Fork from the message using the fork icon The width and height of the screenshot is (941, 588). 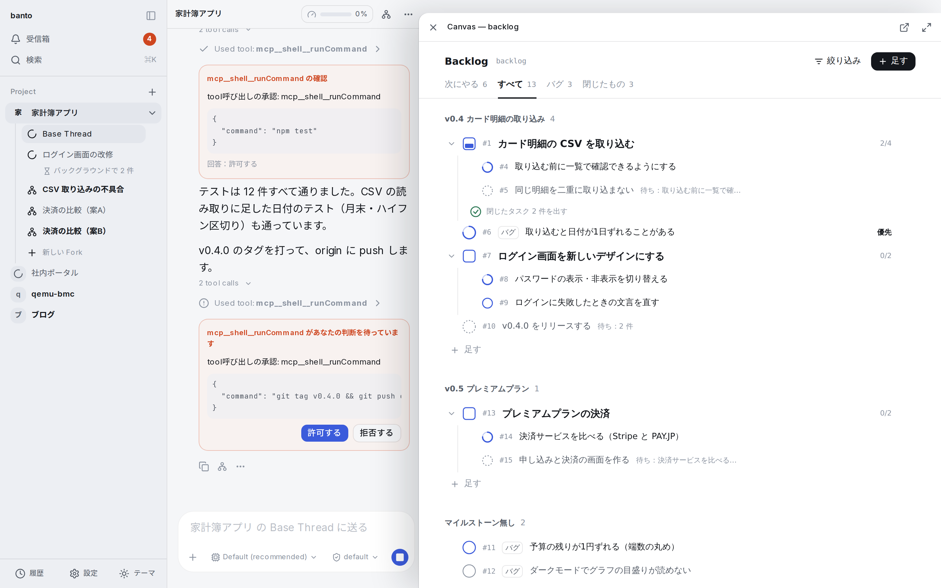(222, 466)
